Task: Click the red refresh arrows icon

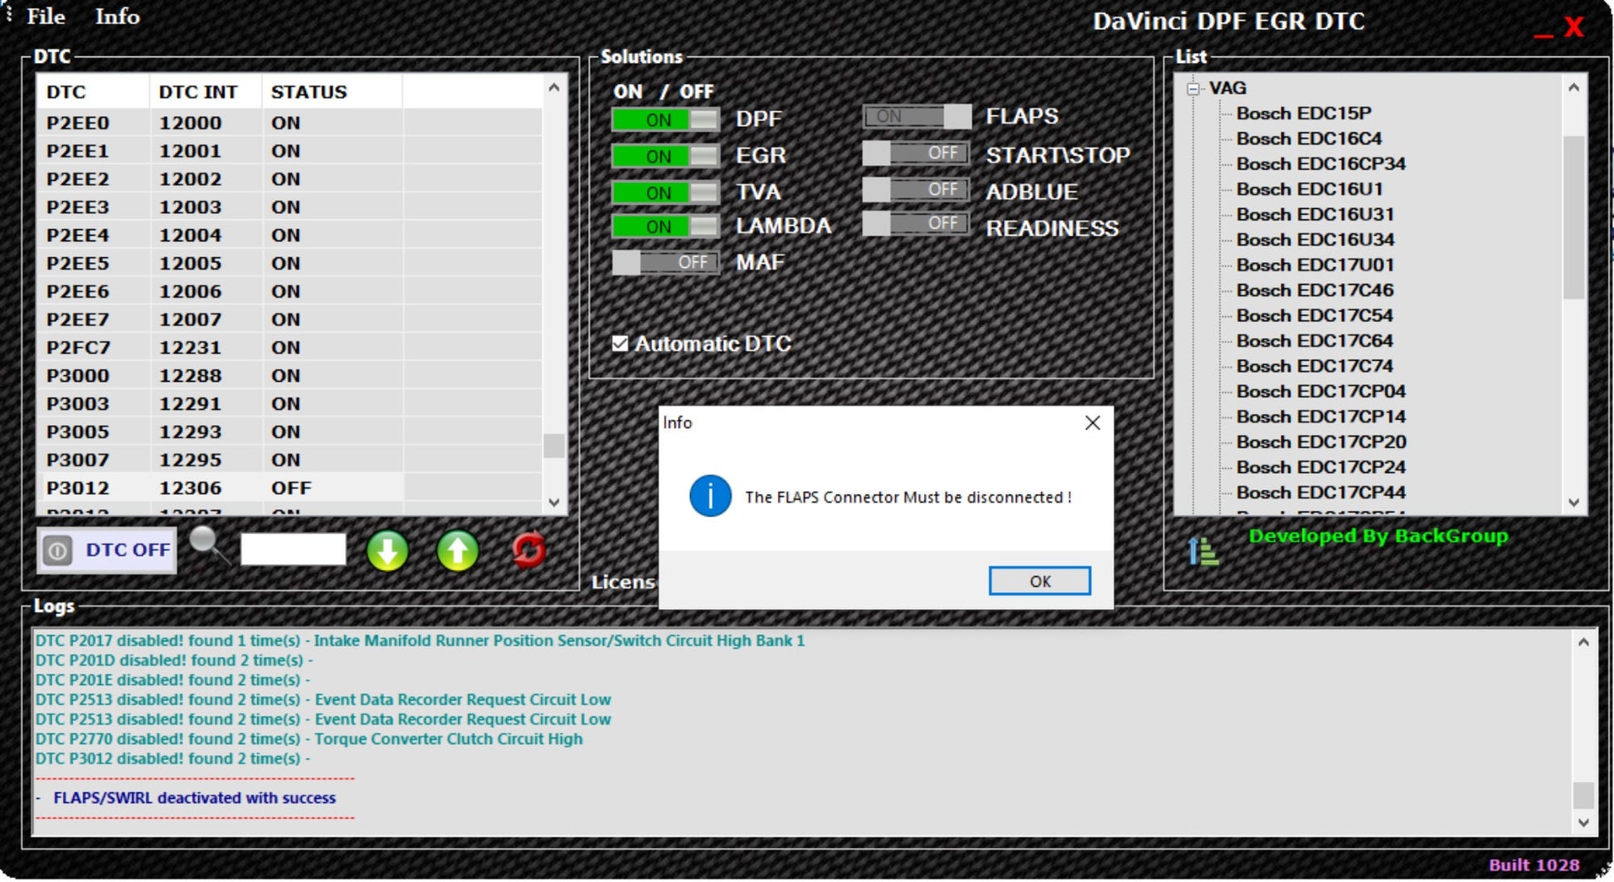Action: (528, 549)
